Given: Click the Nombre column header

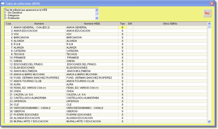Looking at the screenshot, I should 39,24.
